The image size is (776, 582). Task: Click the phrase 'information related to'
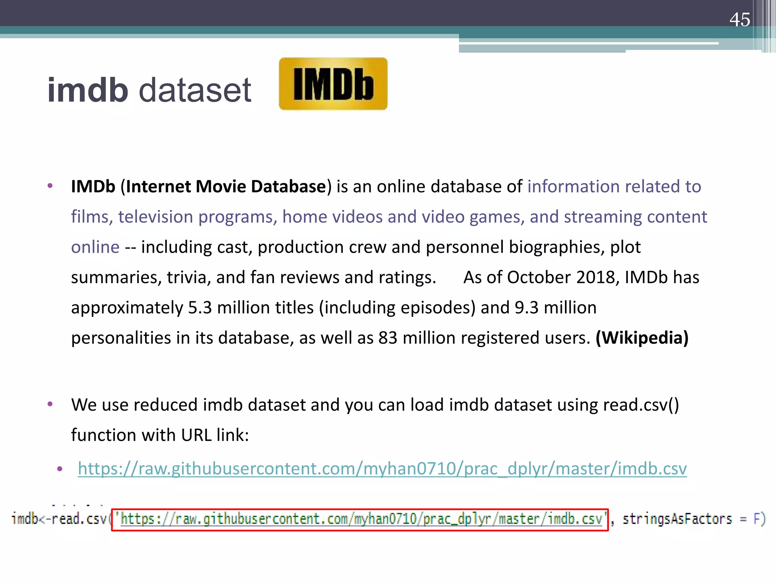point(614,186)
